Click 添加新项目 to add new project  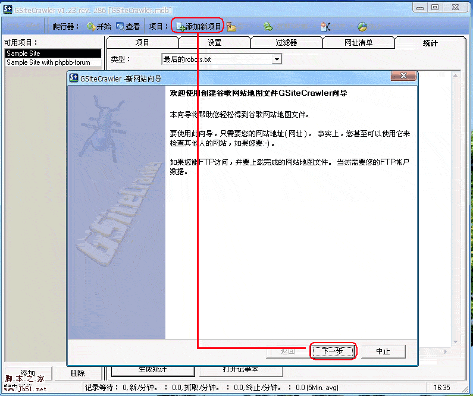tap(198, 27)
